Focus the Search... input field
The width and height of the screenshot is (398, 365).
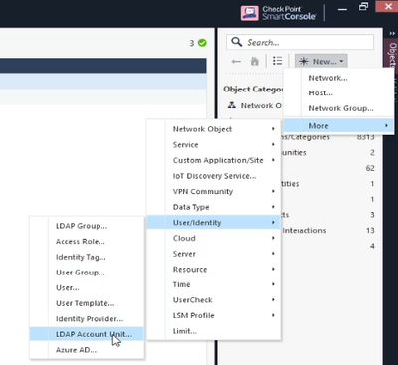tap(300, 42)
